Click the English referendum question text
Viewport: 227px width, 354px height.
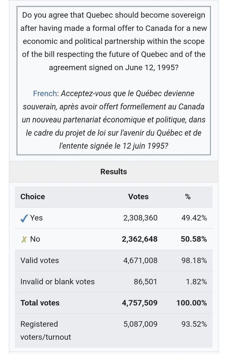(114, 41)
